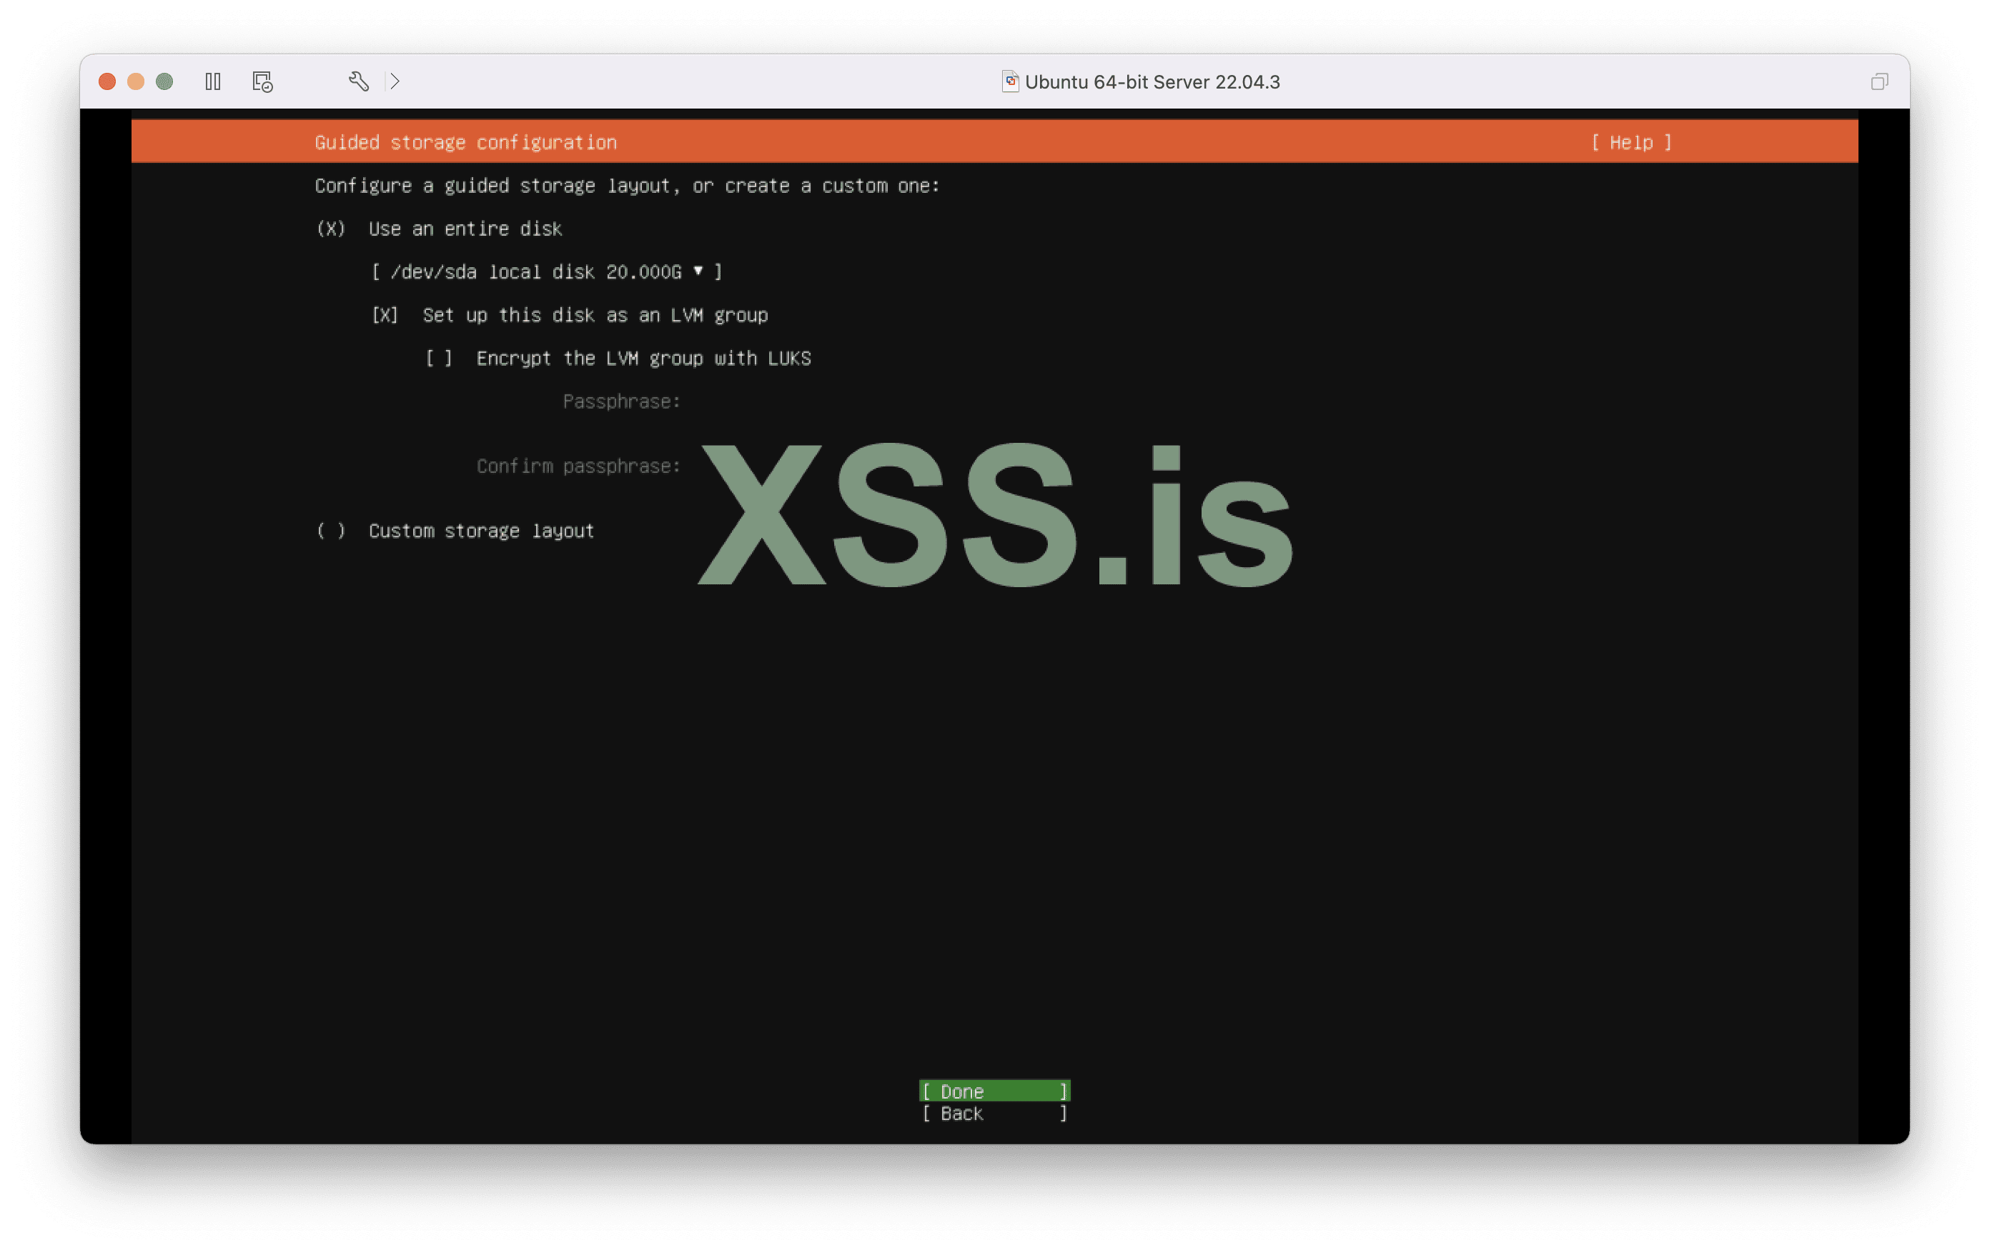Click the pause virtual machine icon
Viewport: 1990px width, 1250px height.
(212, 81)
